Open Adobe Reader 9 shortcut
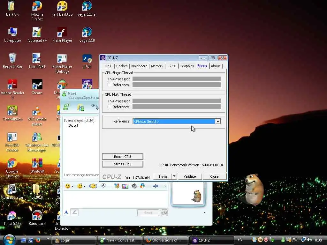This screenshot has width=327, height=245. (12, 89)
